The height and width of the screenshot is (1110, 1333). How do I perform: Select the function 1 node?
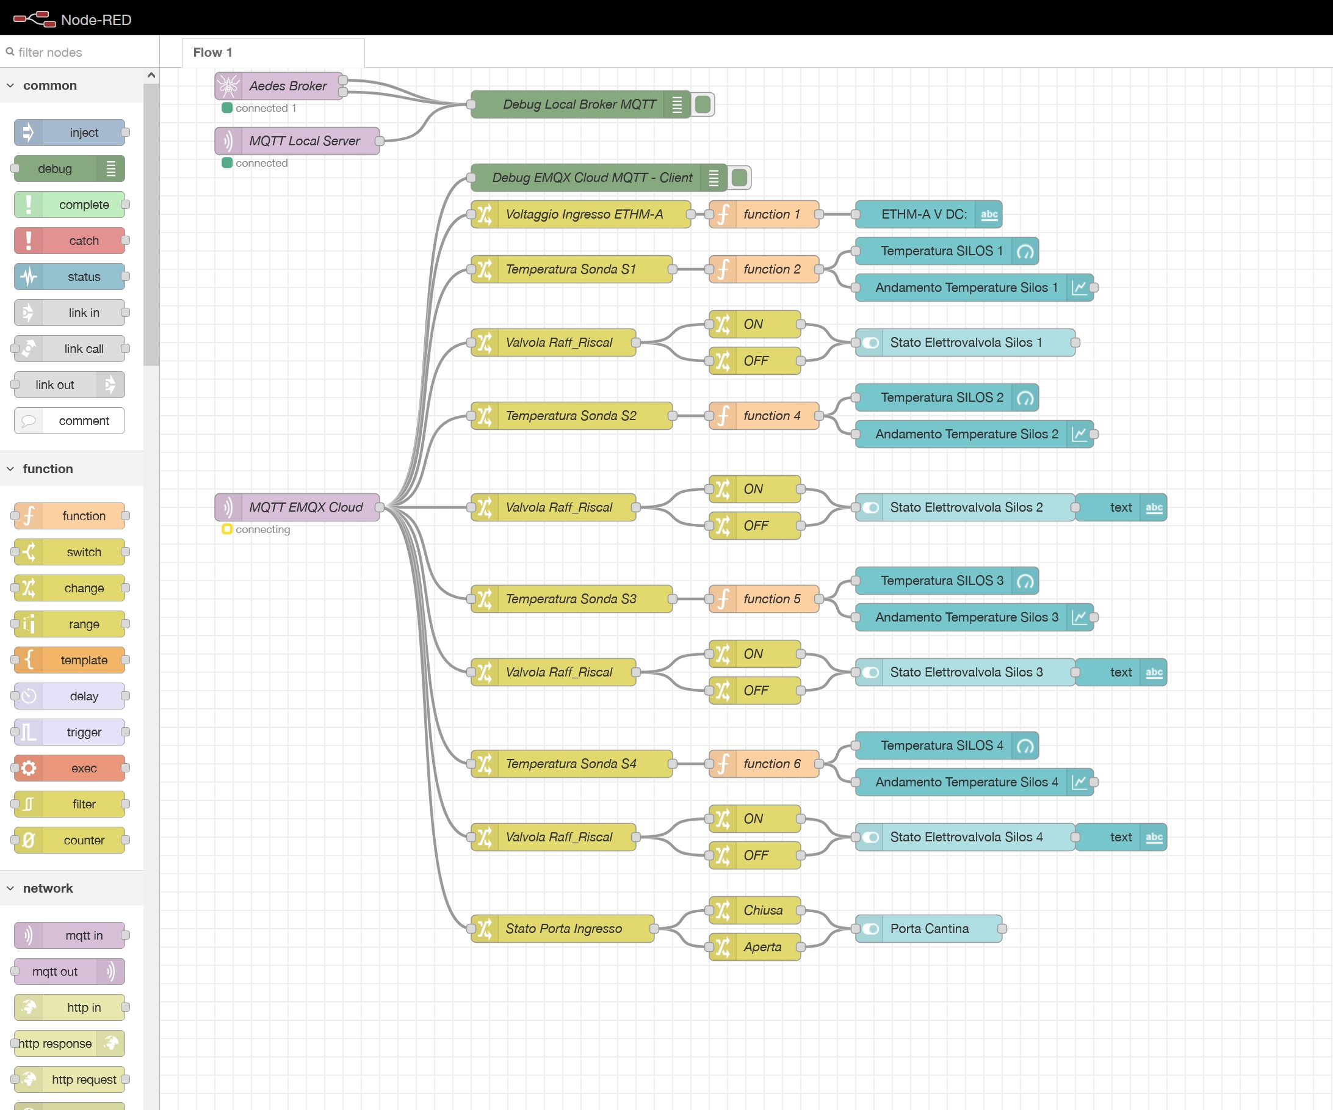[764, 214]
